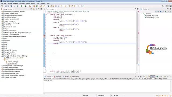Open the Refactor menu
This screenshot has width=172, height=97.
[16, 4]
